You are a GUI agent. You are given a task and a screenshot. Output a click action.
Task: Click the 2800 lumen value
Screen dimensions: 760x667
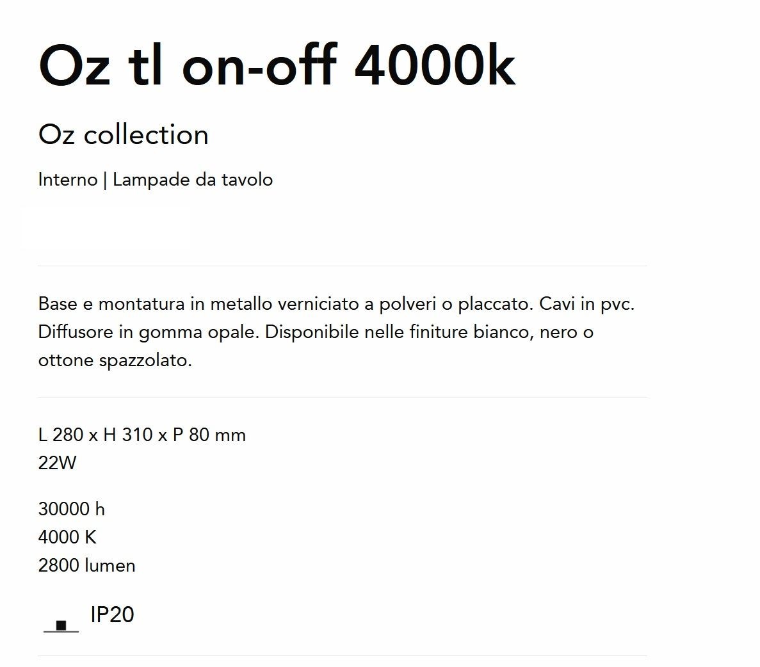pyautogui.click(x=87, y=565)
